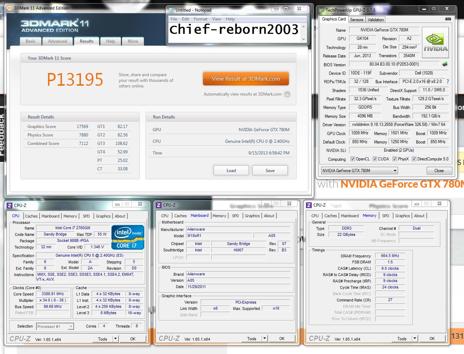Open Graphics tab in Memory CPU-Z window
The width and height of the screenshot is (464, 354).
403,216
